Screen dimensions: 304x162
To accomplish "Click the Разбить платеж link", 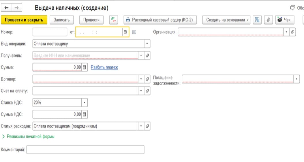I will point(104,67).
